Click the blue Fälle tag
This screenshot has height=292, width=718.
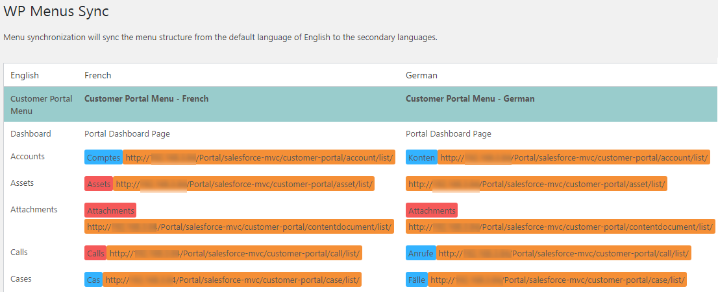pyautogui.click(x=416, y=280)
